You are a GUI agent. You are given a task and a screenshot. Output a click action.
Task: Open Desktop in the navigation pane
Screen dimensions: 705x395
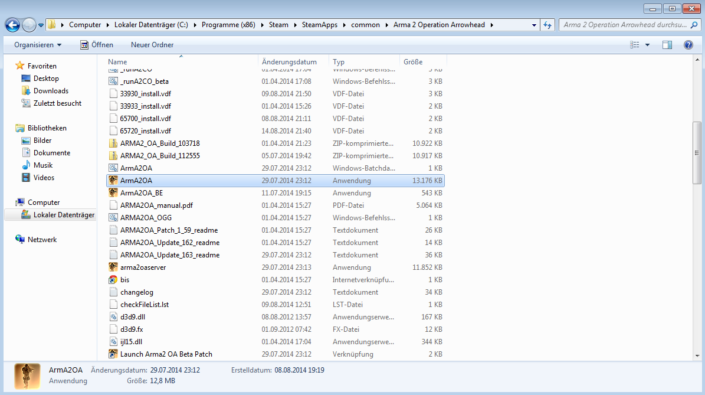pos(46,79)
